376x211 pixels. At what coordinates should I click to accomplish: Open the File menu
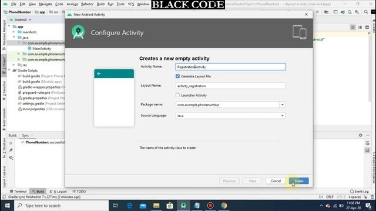point(14,4)
